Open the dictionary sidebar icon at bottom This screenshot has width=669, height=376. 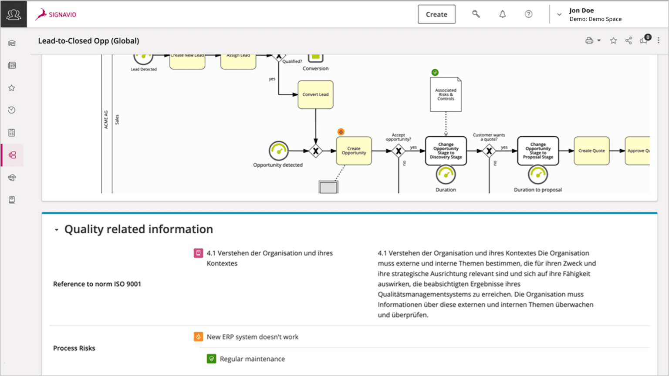[11, 200]
